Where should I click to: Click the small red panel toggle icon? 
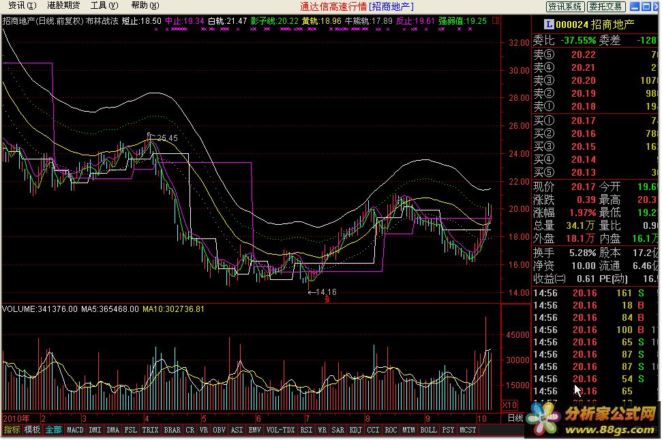[x=496, y=20]
